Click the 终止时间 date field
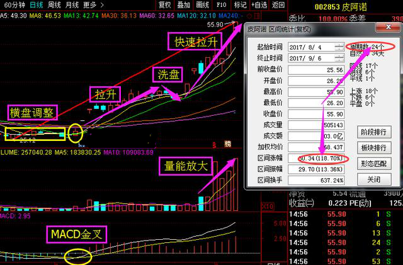The width and height of the screenshot is (403, 265). coord(312,58)
